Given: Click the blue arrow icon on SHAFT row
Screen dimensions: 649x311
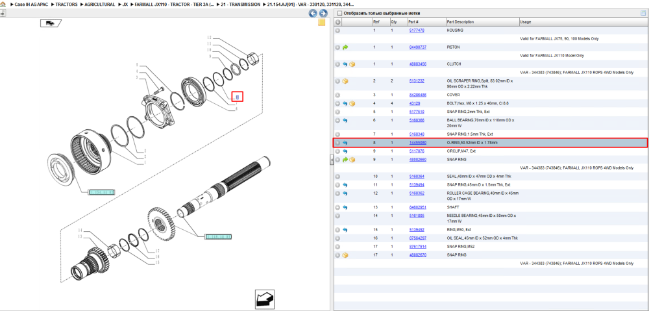Looking at the screenshot, I should pos(345,207).
